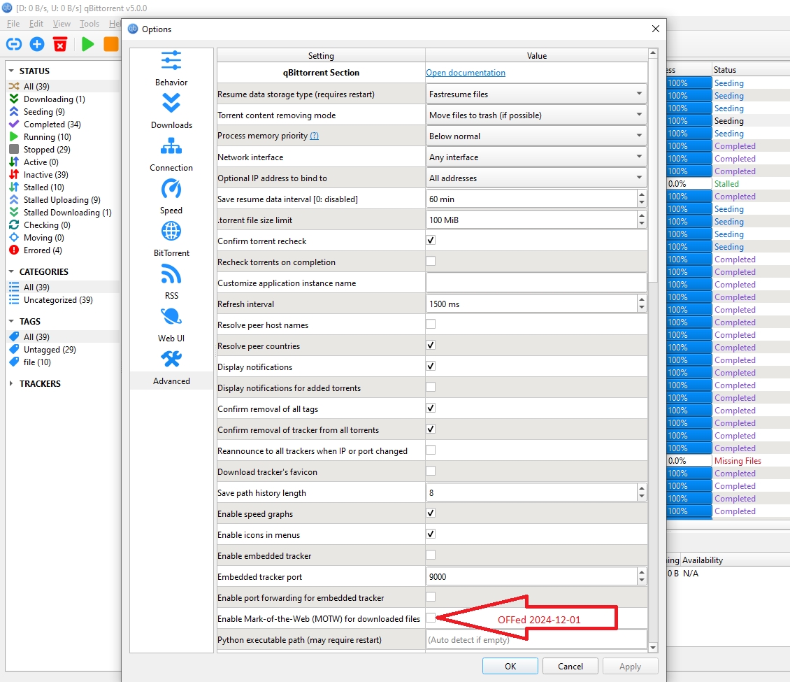This screenshot has width=790, height=682.
Task: Click the Add Torrent File plus icon
Action: tap(37, 44)
